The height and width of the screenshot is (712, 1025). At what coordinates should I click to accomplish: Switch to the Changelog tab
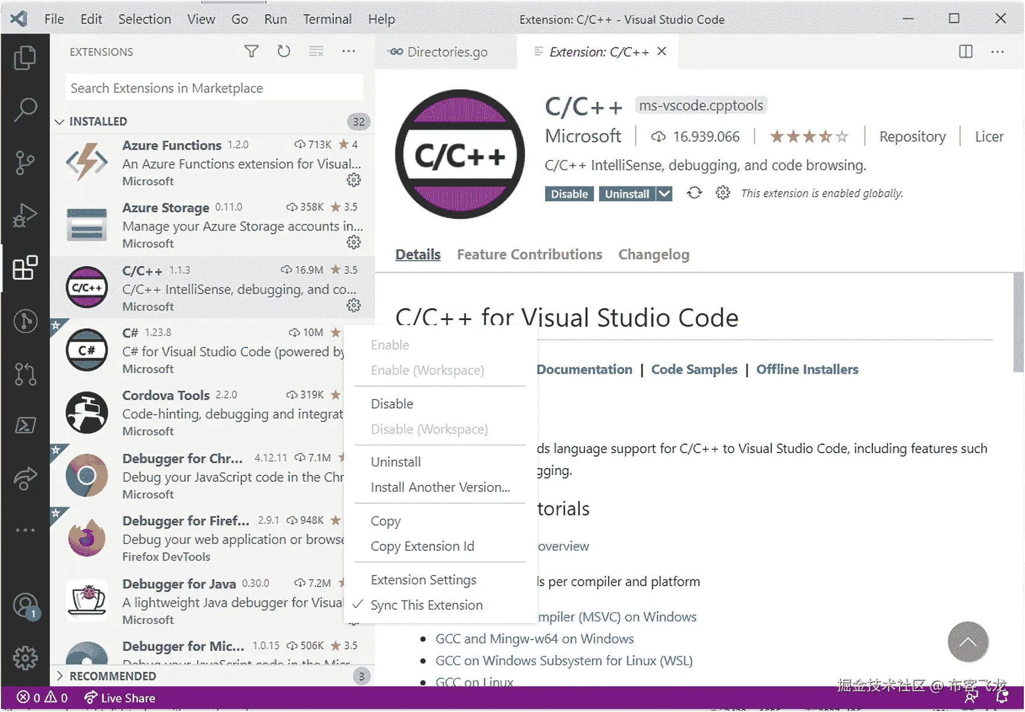[654, 255]
